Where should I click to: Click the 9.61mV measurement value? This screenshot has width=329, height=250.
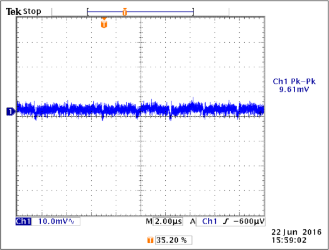click(x=294, y=90)
